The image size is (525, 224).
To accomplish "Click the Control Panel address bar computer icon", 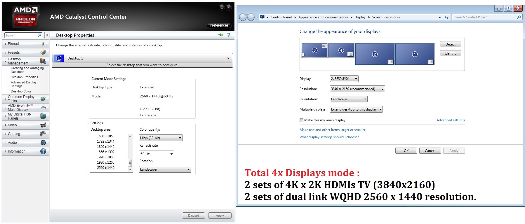I will pyautogui.click(x=262, y=17).
